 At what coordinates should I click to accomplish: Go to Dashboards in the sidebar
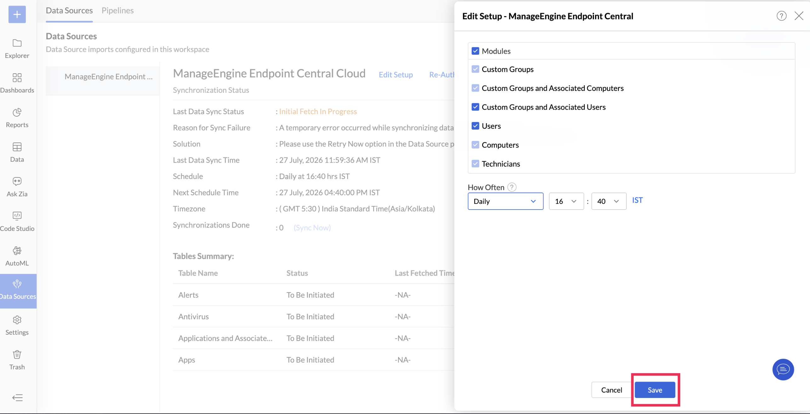[17, 83]
